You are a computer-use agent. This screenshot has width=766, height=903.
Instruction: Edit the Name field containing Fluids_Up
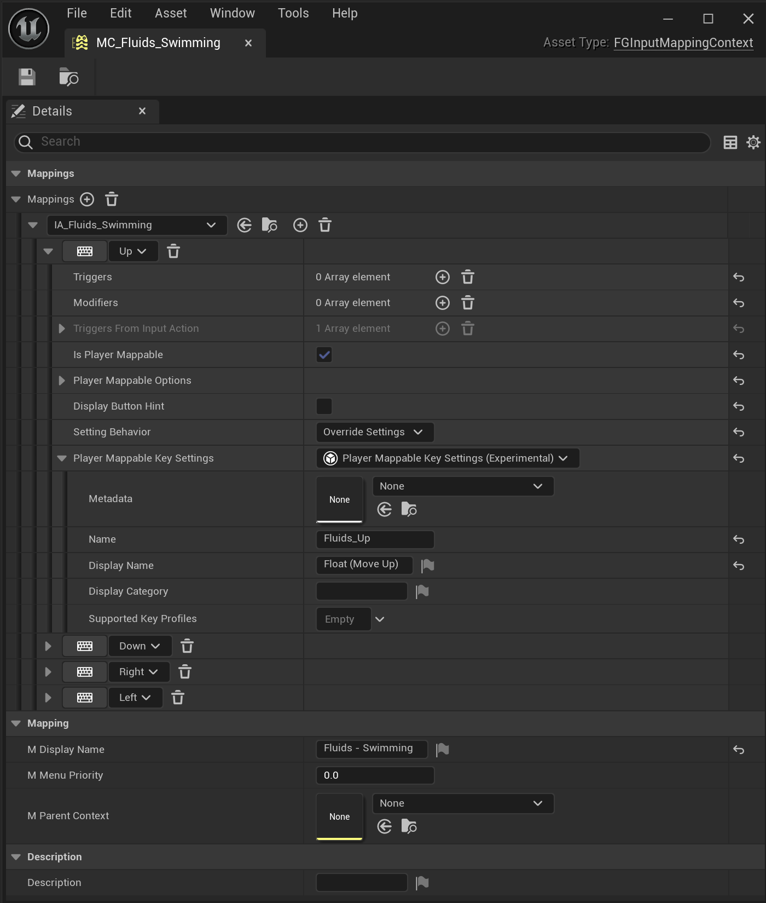click(375, 539)
